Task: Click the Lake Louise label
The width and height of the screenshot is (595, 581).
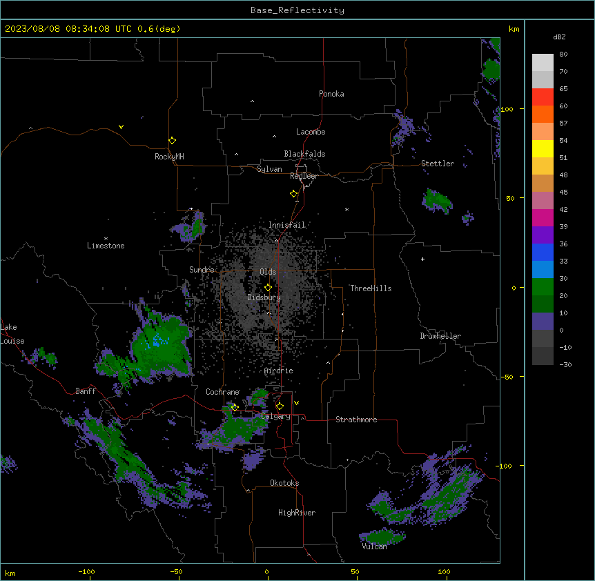Action: [x=12, y=334]
